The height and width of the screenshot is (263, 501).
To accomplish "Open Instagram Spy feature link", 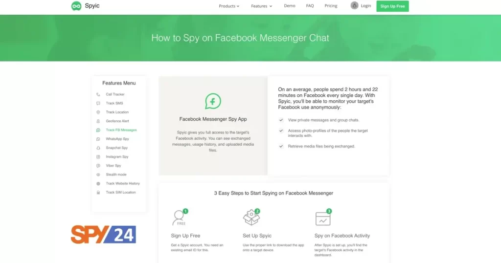I will (x=117, y=157).
